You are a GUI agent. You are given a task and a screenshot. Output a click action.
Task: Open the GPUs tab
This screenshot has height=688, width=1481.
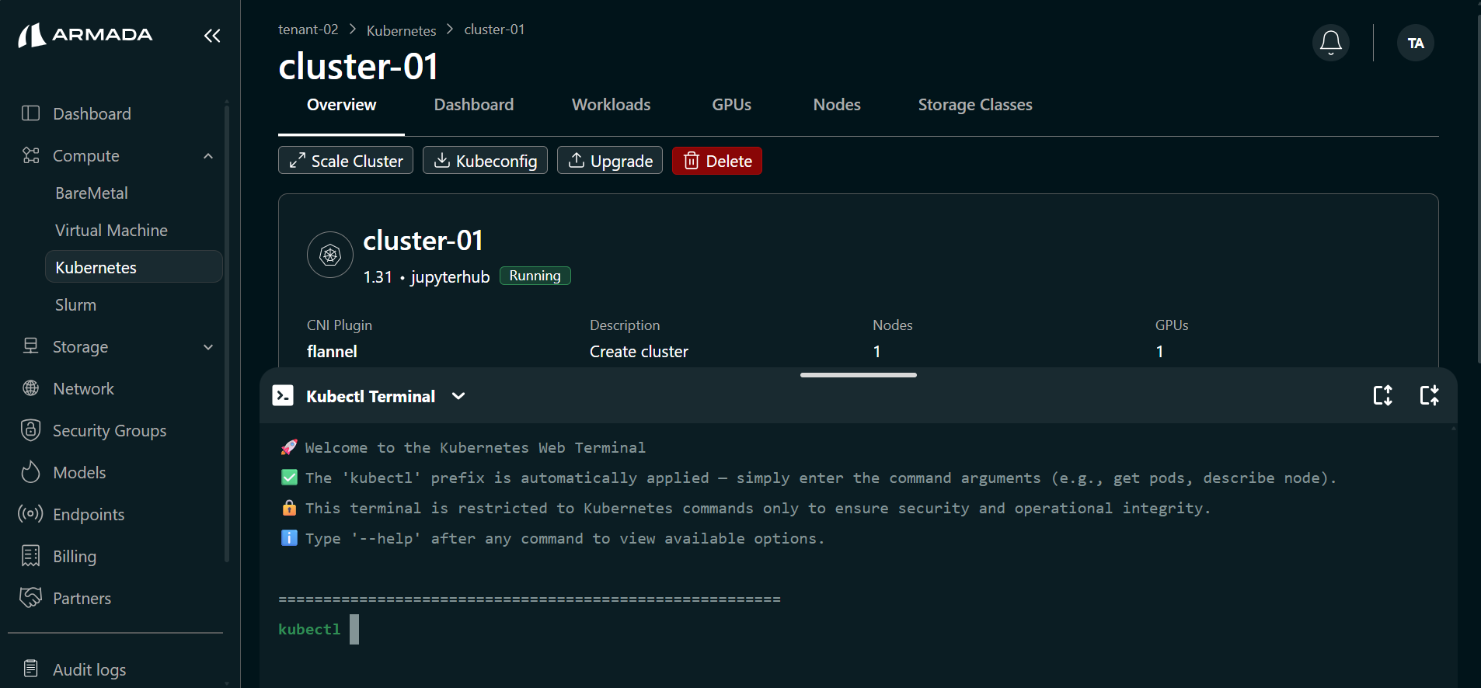[x=731, y=105]
